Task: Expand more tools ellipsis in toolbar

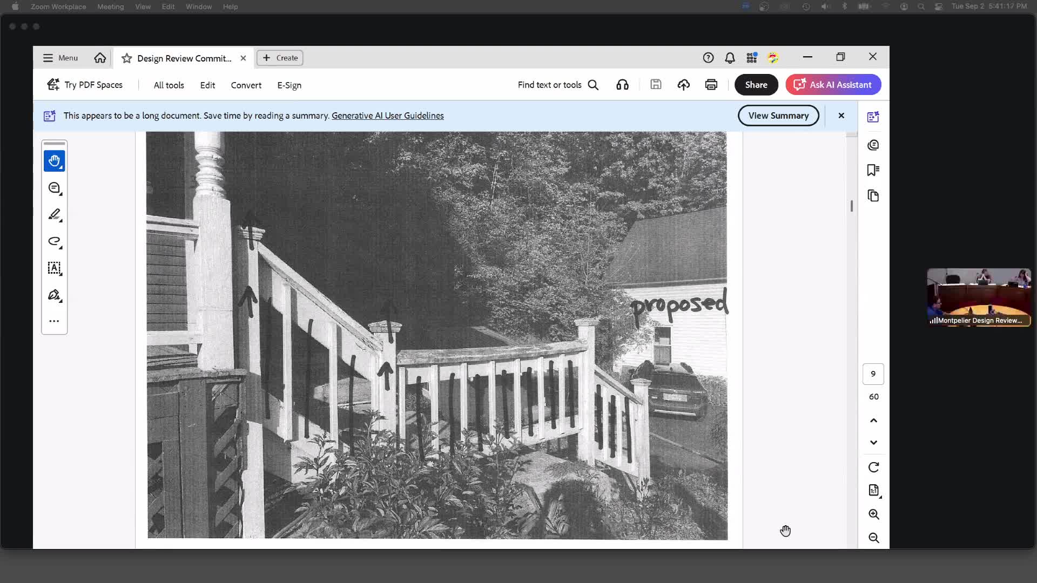Action: pos(54,321)
